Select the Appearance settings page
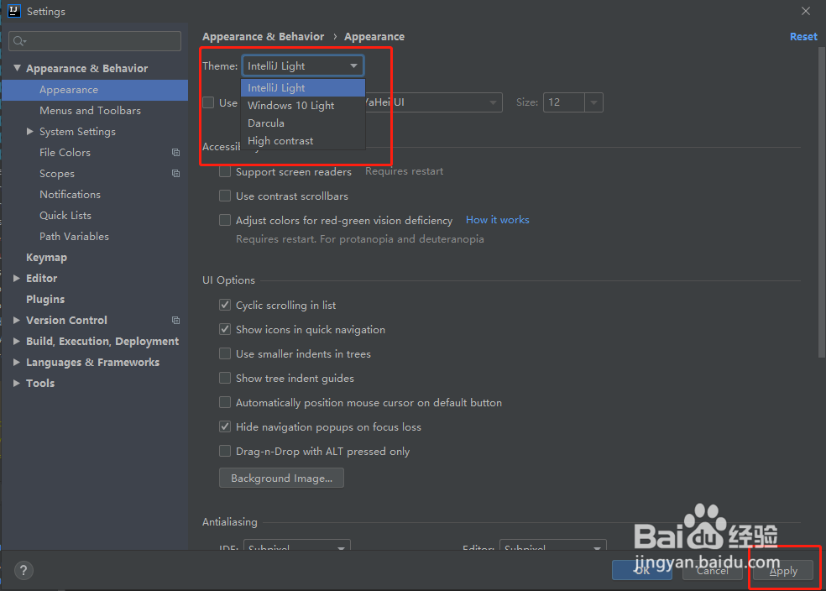 (95, 90)
